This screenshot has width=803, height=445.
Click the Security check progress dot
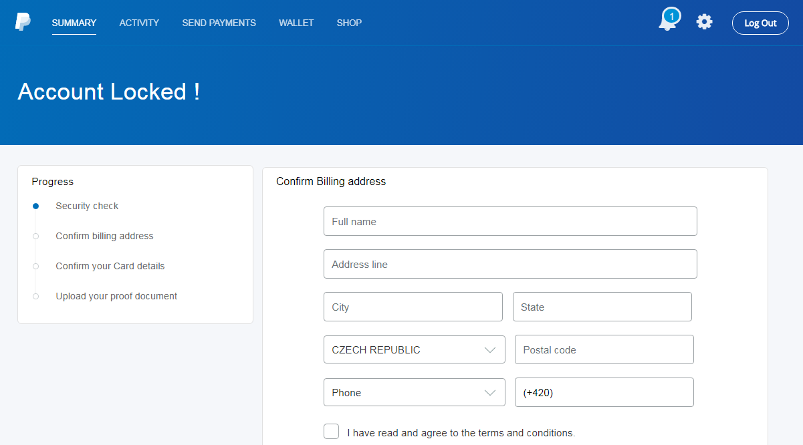[x=36, y=206]
